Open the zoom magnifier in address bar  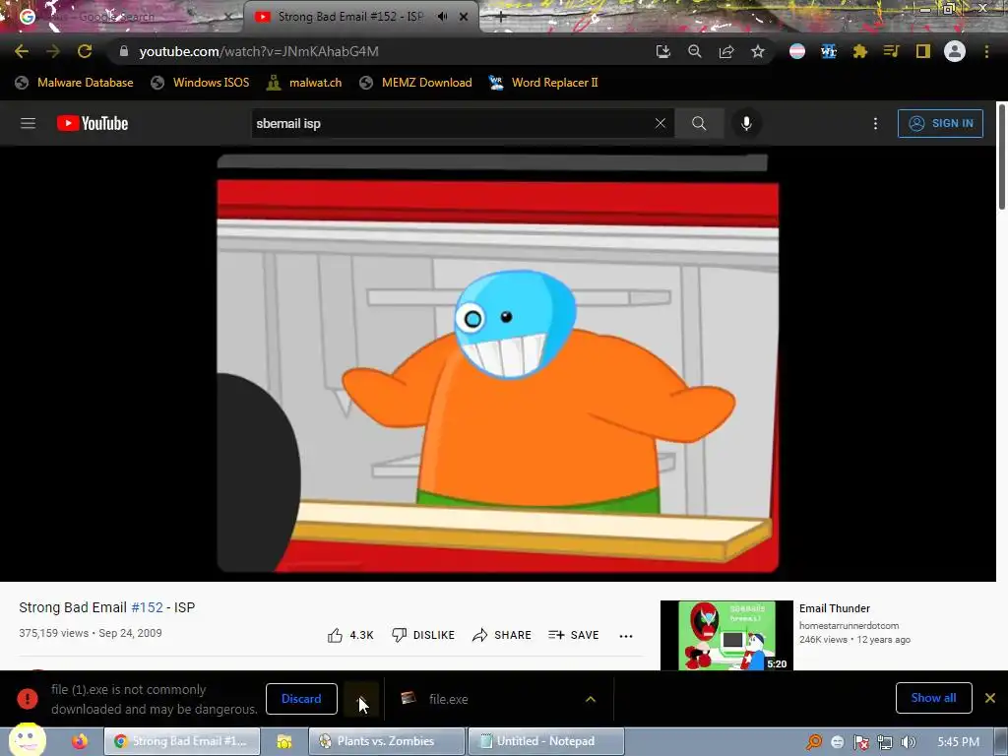click(x=694, y=51)
